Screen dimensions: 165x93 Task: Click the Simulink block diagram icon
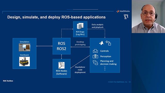pyautogui.click(x=108, y=43)
